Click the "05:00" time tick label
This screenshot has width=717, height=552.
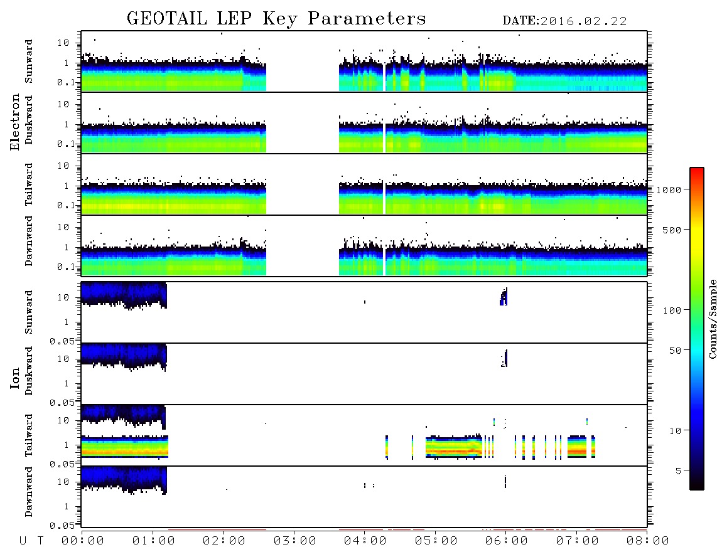point(436,541)
